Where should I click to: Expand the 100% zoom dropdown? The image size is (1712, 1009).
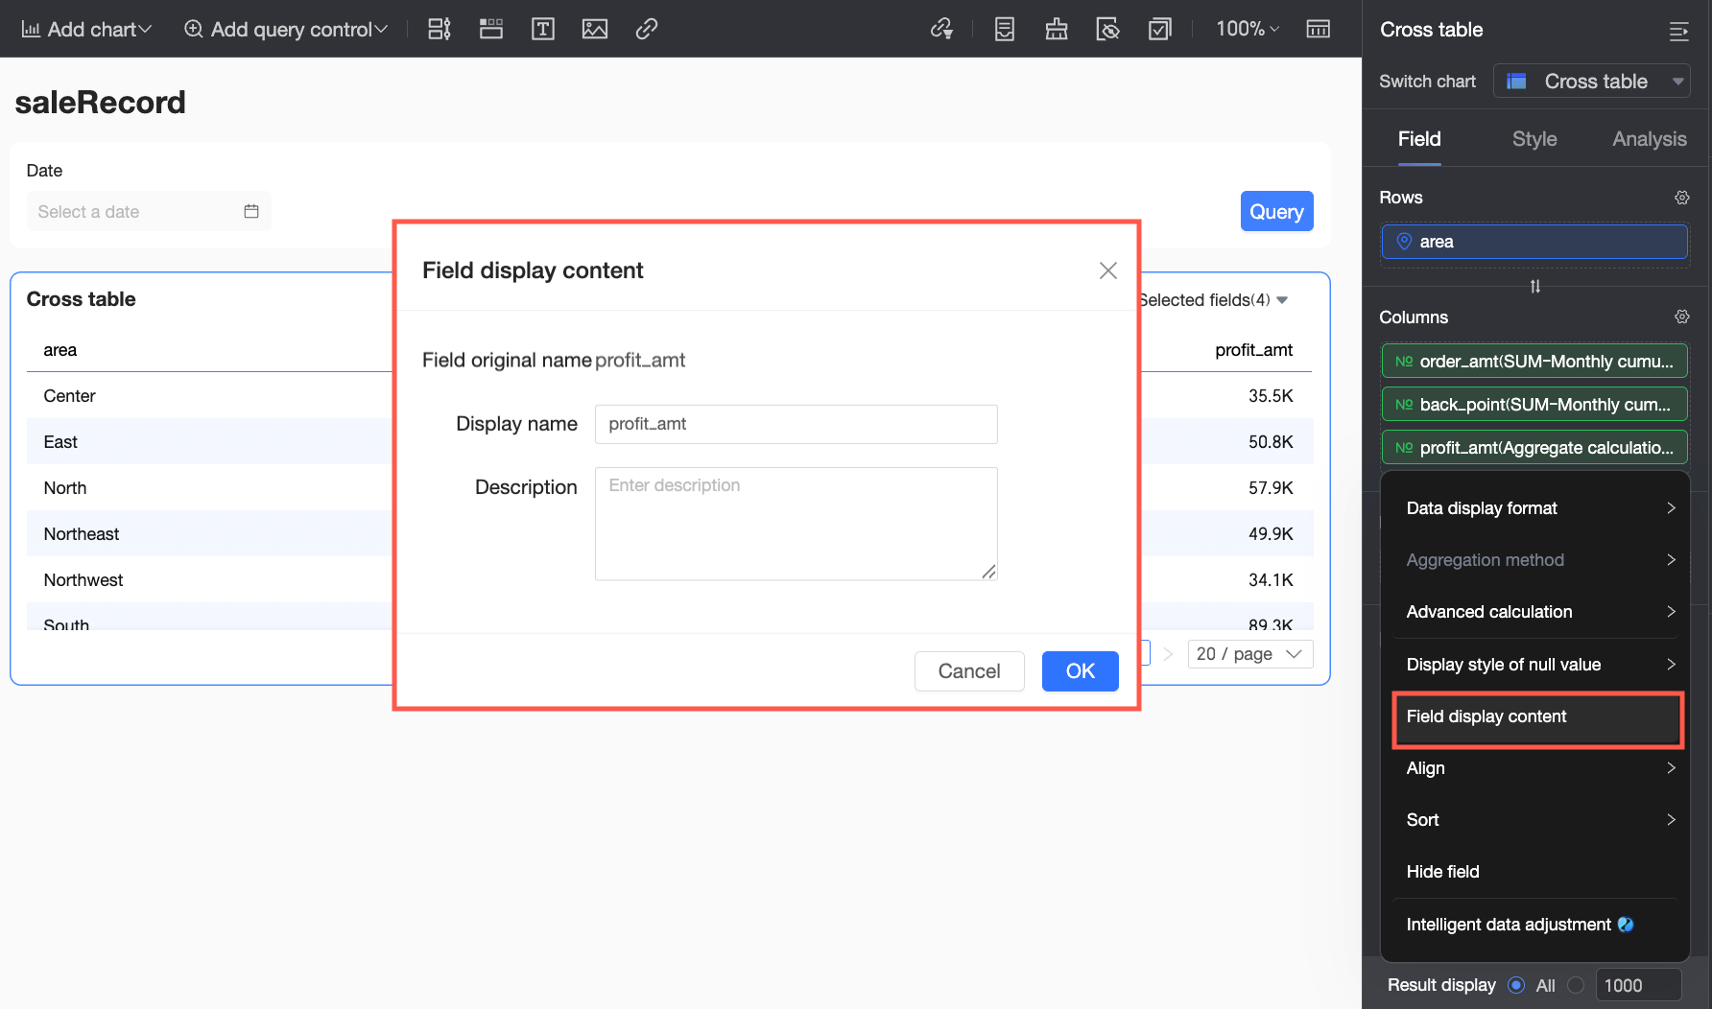tap(1248, 29)
